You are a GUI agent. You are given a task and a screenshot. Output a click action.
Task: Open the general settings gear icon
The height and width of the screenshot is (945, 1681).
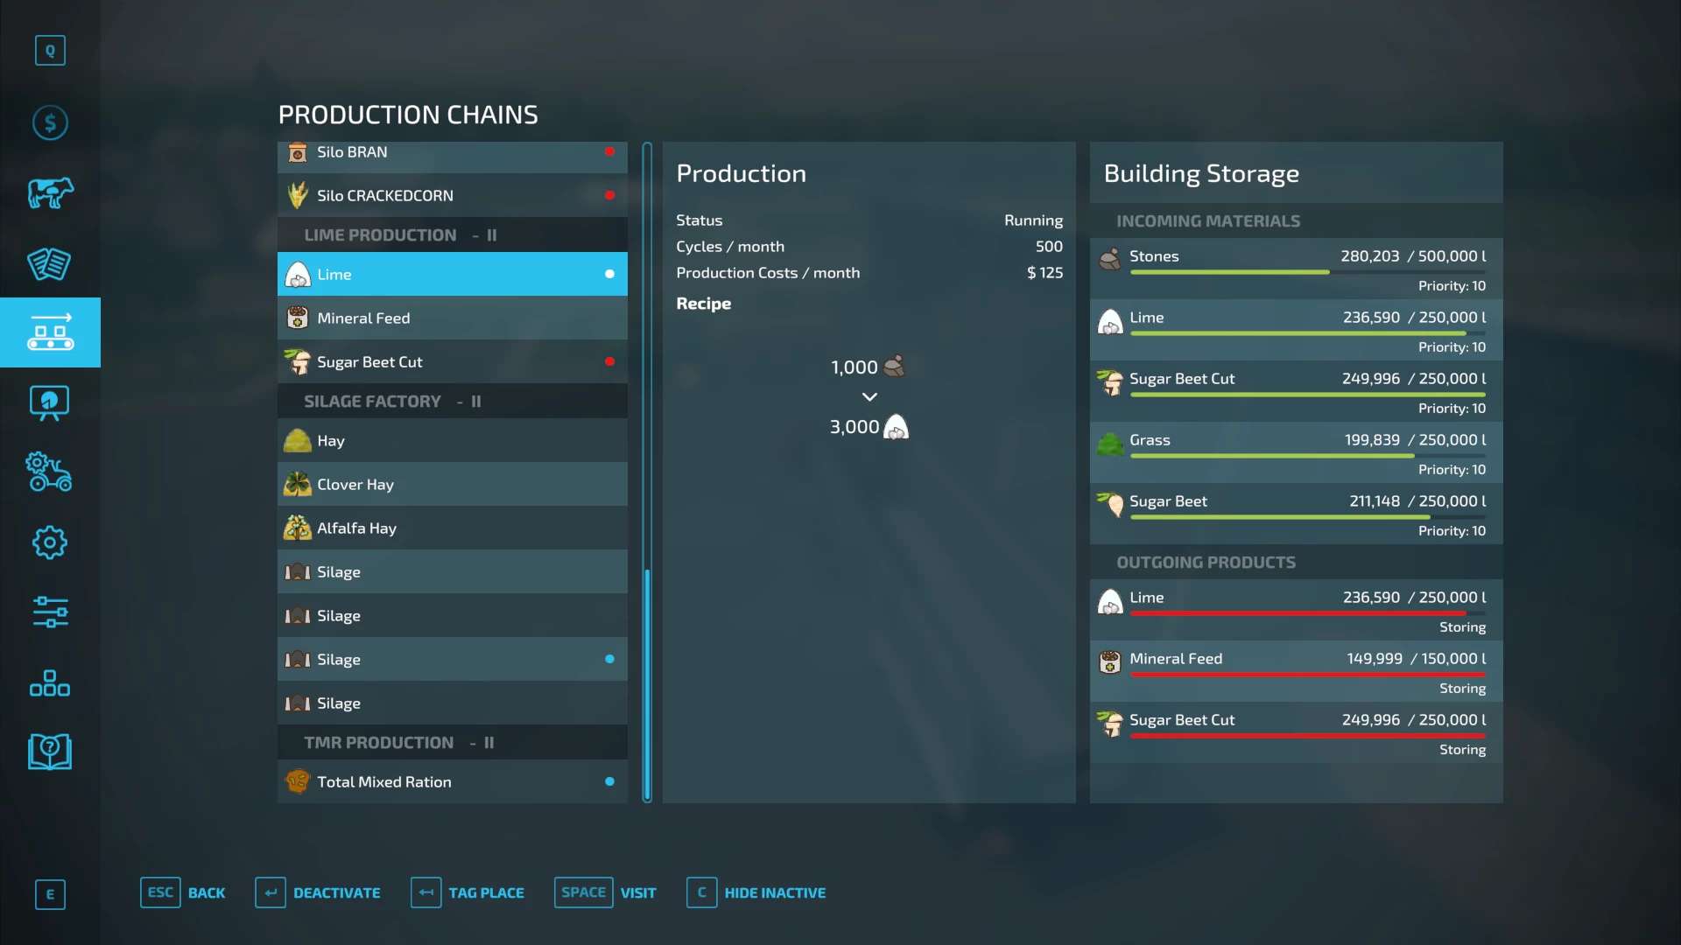[x=50, y=542]
